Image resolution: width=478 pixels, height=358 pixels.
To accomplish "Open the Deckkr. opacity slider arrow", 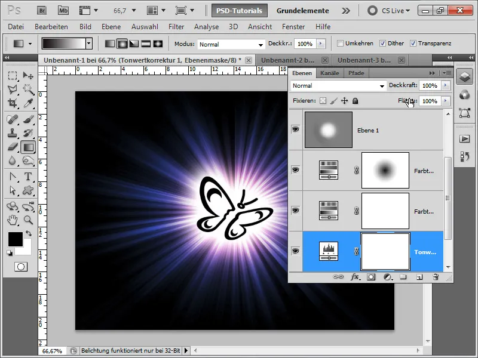I will [x=320, y=44].
